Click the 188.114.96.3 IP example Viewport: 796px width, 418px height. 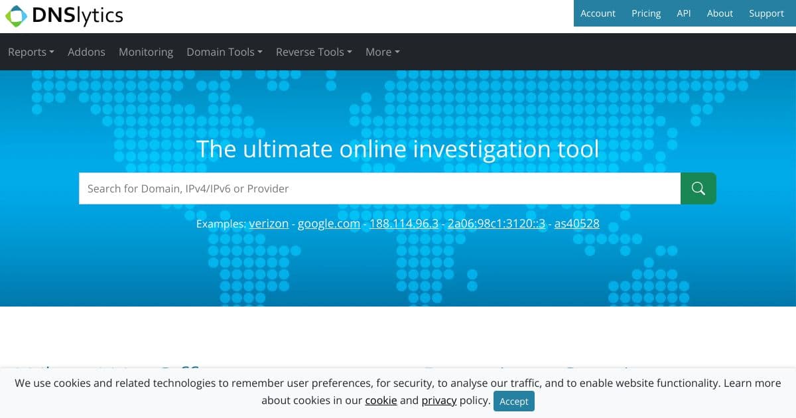tap(404, 224)
